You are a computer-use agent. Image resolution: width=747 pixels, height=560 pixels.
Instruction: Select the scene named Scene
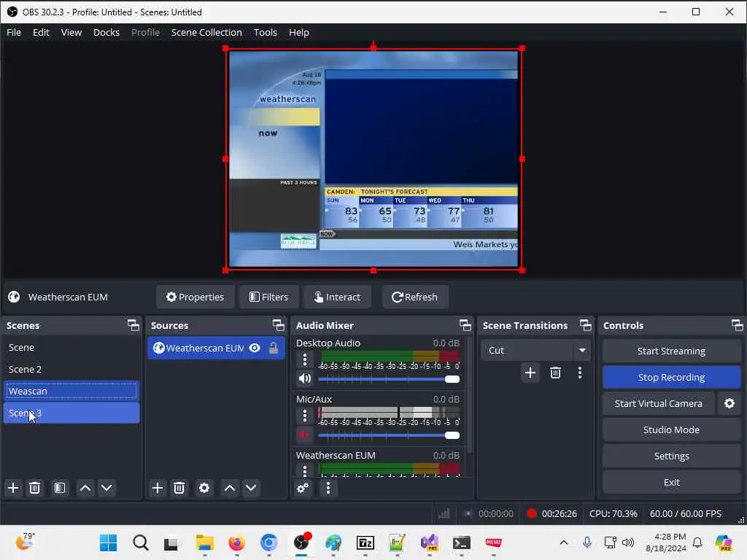point(71,348)
